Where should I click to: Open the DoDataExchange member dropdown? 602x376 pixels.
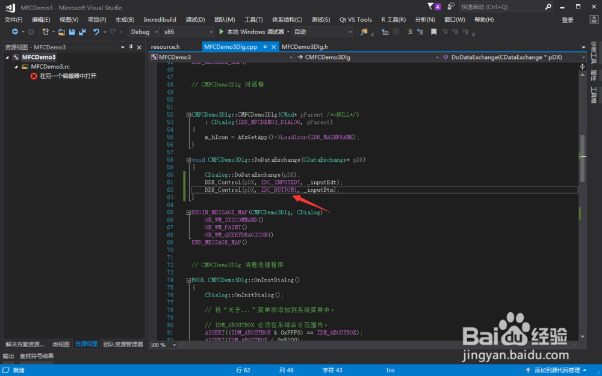(x=583, y=58)
